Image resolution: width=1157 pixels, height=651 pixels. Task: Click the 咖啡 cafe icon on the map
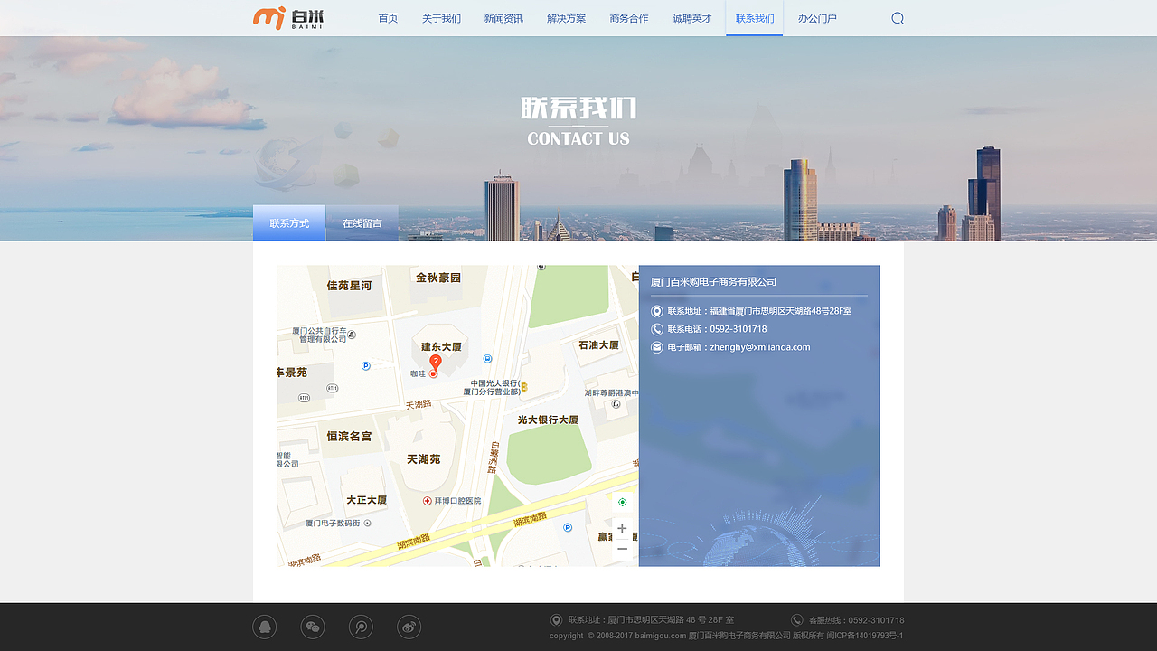433,373
